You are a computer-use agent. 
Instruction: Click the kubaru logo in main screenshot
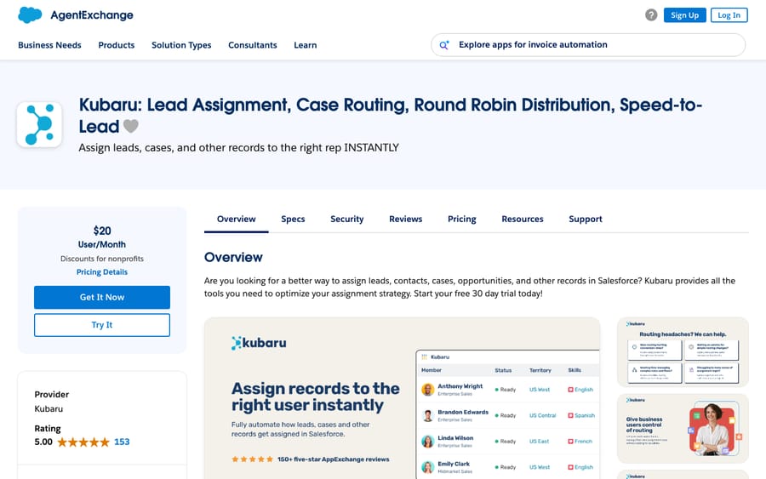(259, 343)
